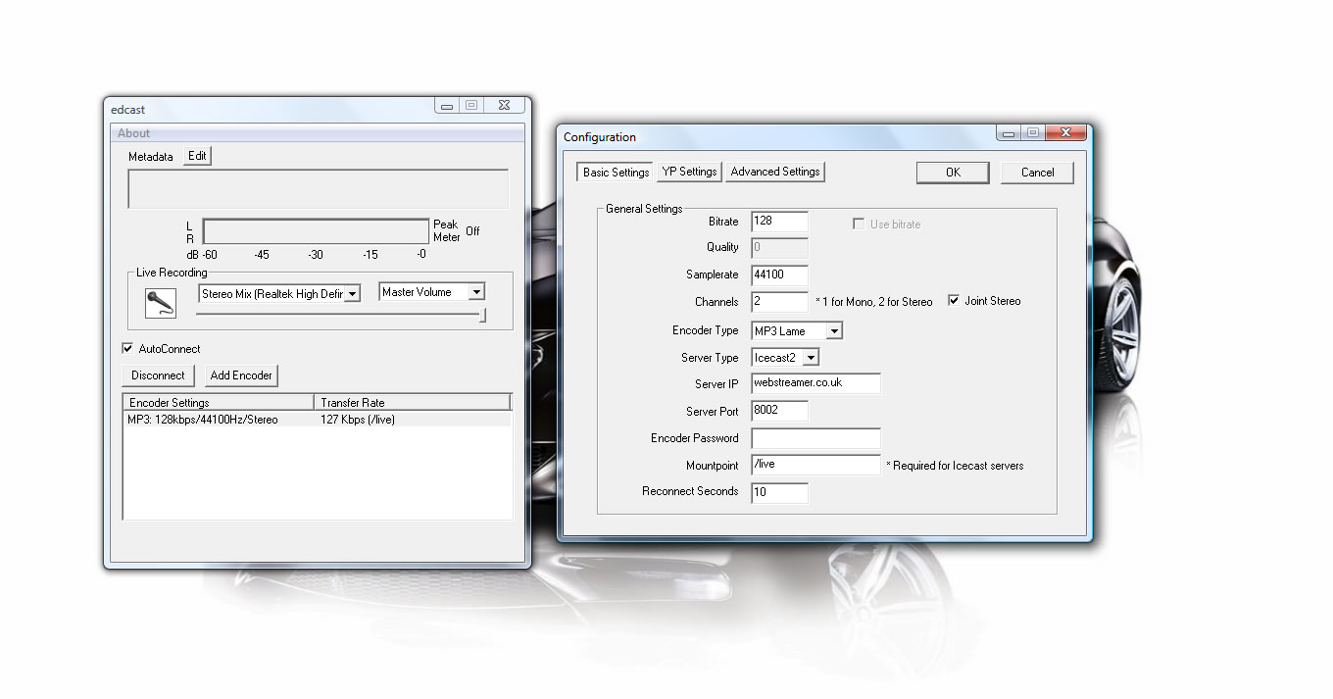
Task: Expand the Master Volume dropdown
Action: (x=475, y=292)
